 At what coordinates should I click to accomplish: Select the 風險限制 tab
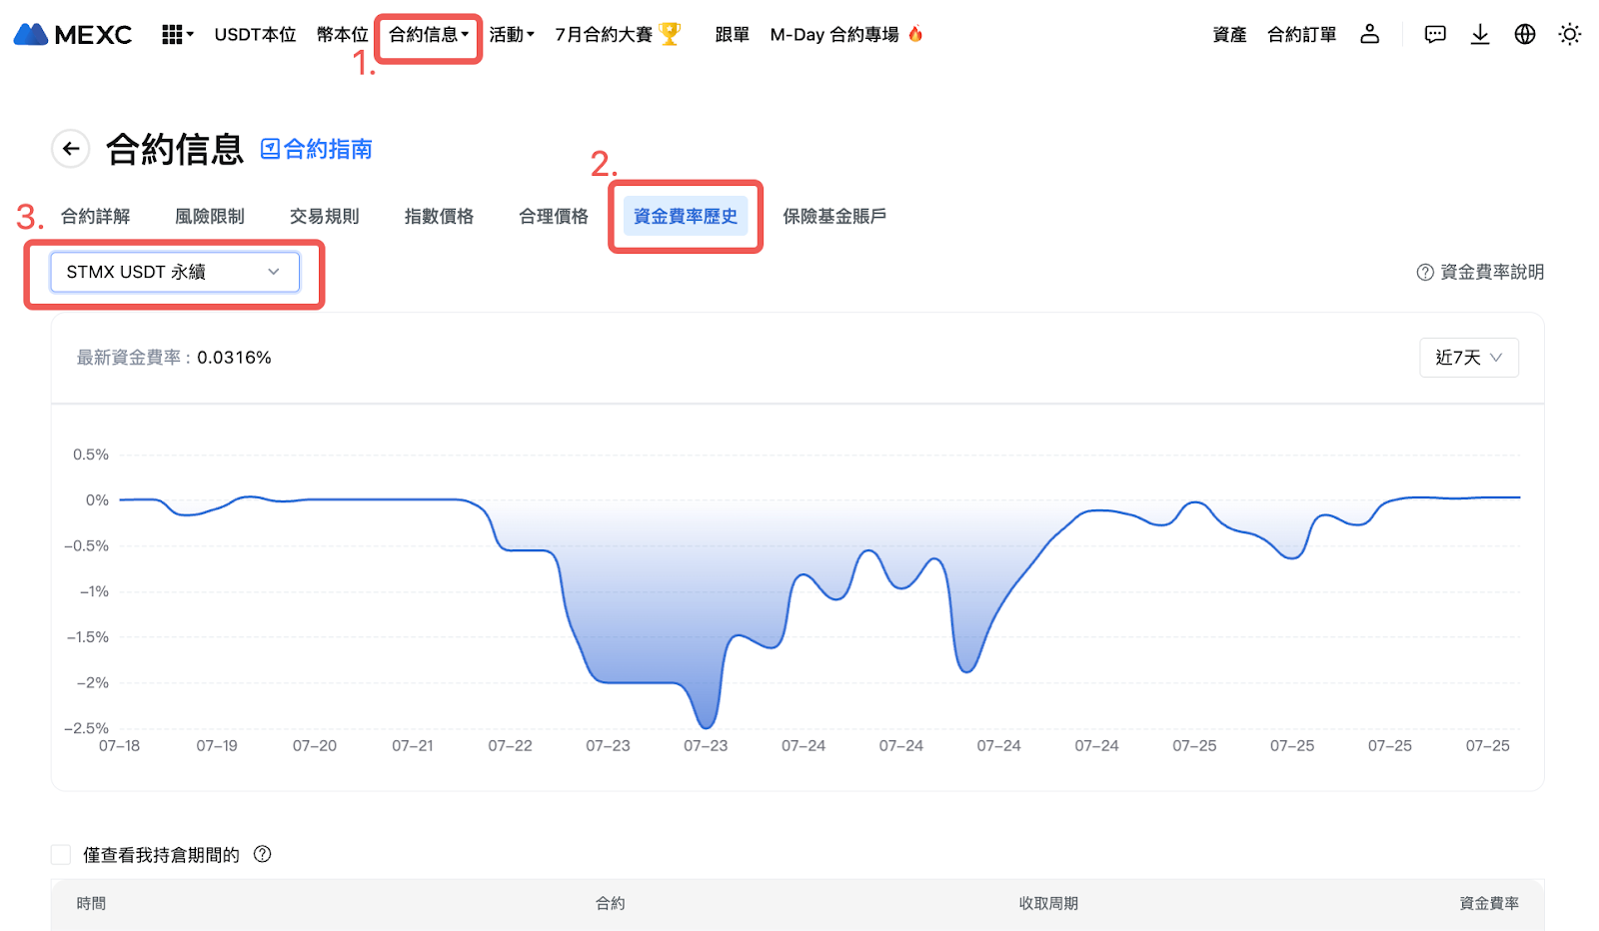210,216
